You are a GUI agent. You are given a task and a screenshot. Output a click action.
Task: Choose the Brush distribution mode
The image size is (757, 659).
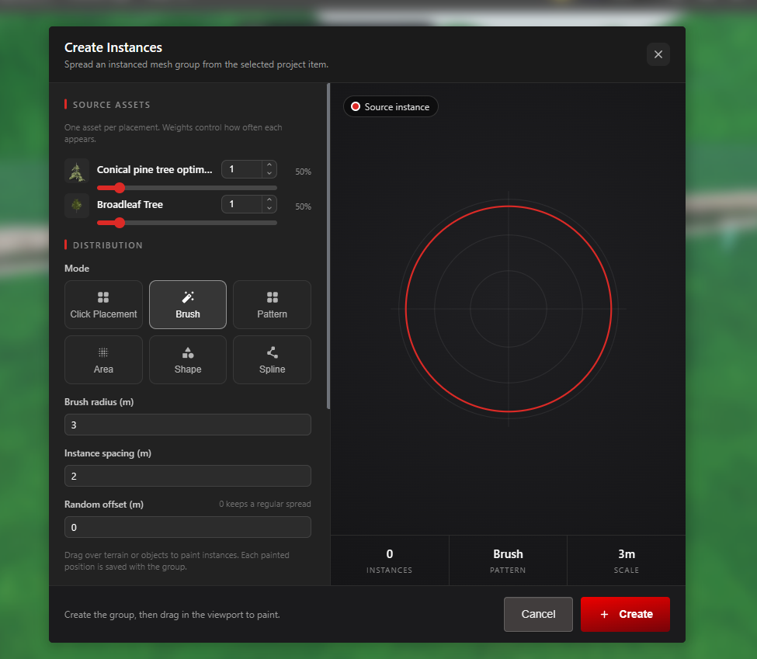[x=188, y=304]
